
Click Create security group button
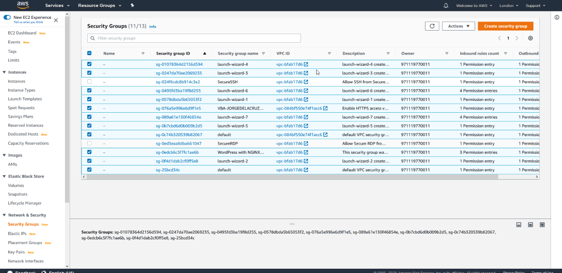506,26
